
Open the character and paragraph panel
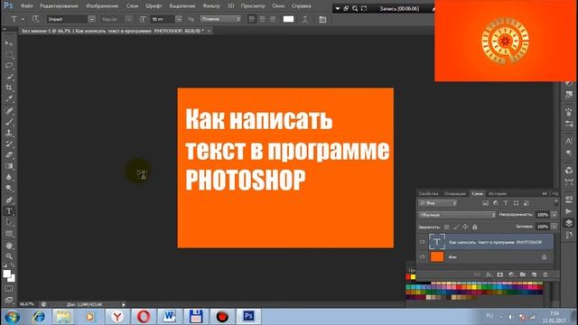(322, 19)
